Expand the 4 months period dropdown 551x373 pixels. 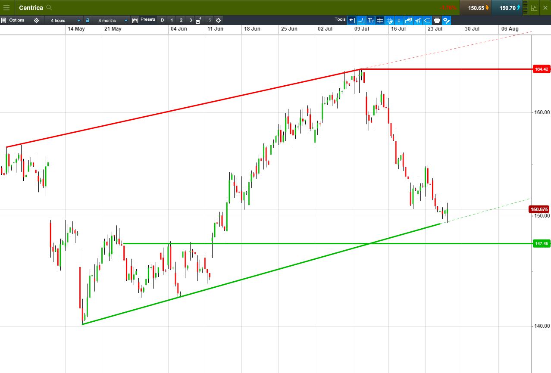tap(111, 20)
